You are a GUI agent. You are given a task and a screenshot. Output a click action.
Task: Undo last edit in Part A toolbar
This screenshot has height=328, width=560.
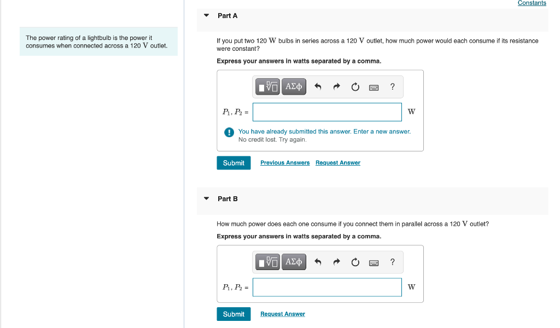click(x=318, y=87)
